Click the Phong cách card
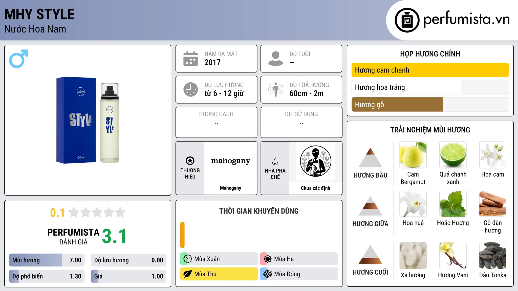This screenshot has height=291, width=518. [216, 122]
